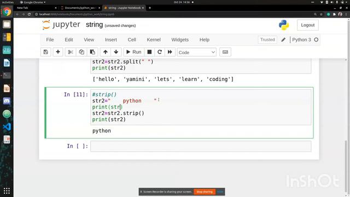Open Terminal from the dock
The width and height of the screenshot is (350, 197).
[7, 76]
